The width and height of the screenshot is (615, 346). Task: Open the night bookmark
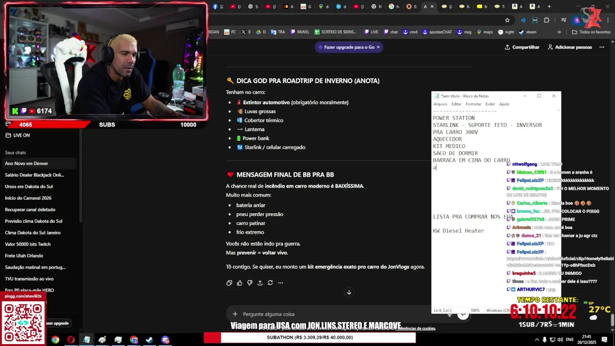[506, 32]
